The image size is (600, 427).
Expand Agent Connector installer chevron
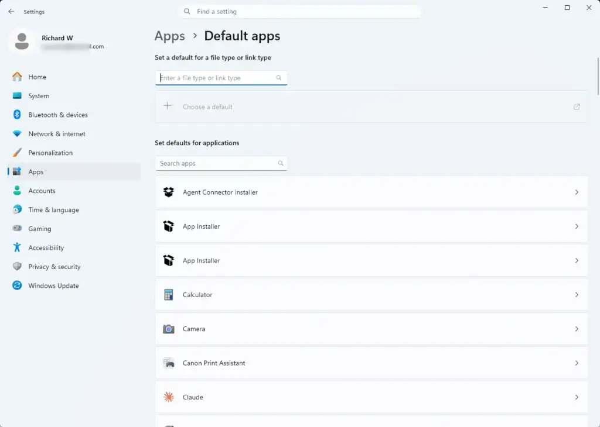[577, 192]
